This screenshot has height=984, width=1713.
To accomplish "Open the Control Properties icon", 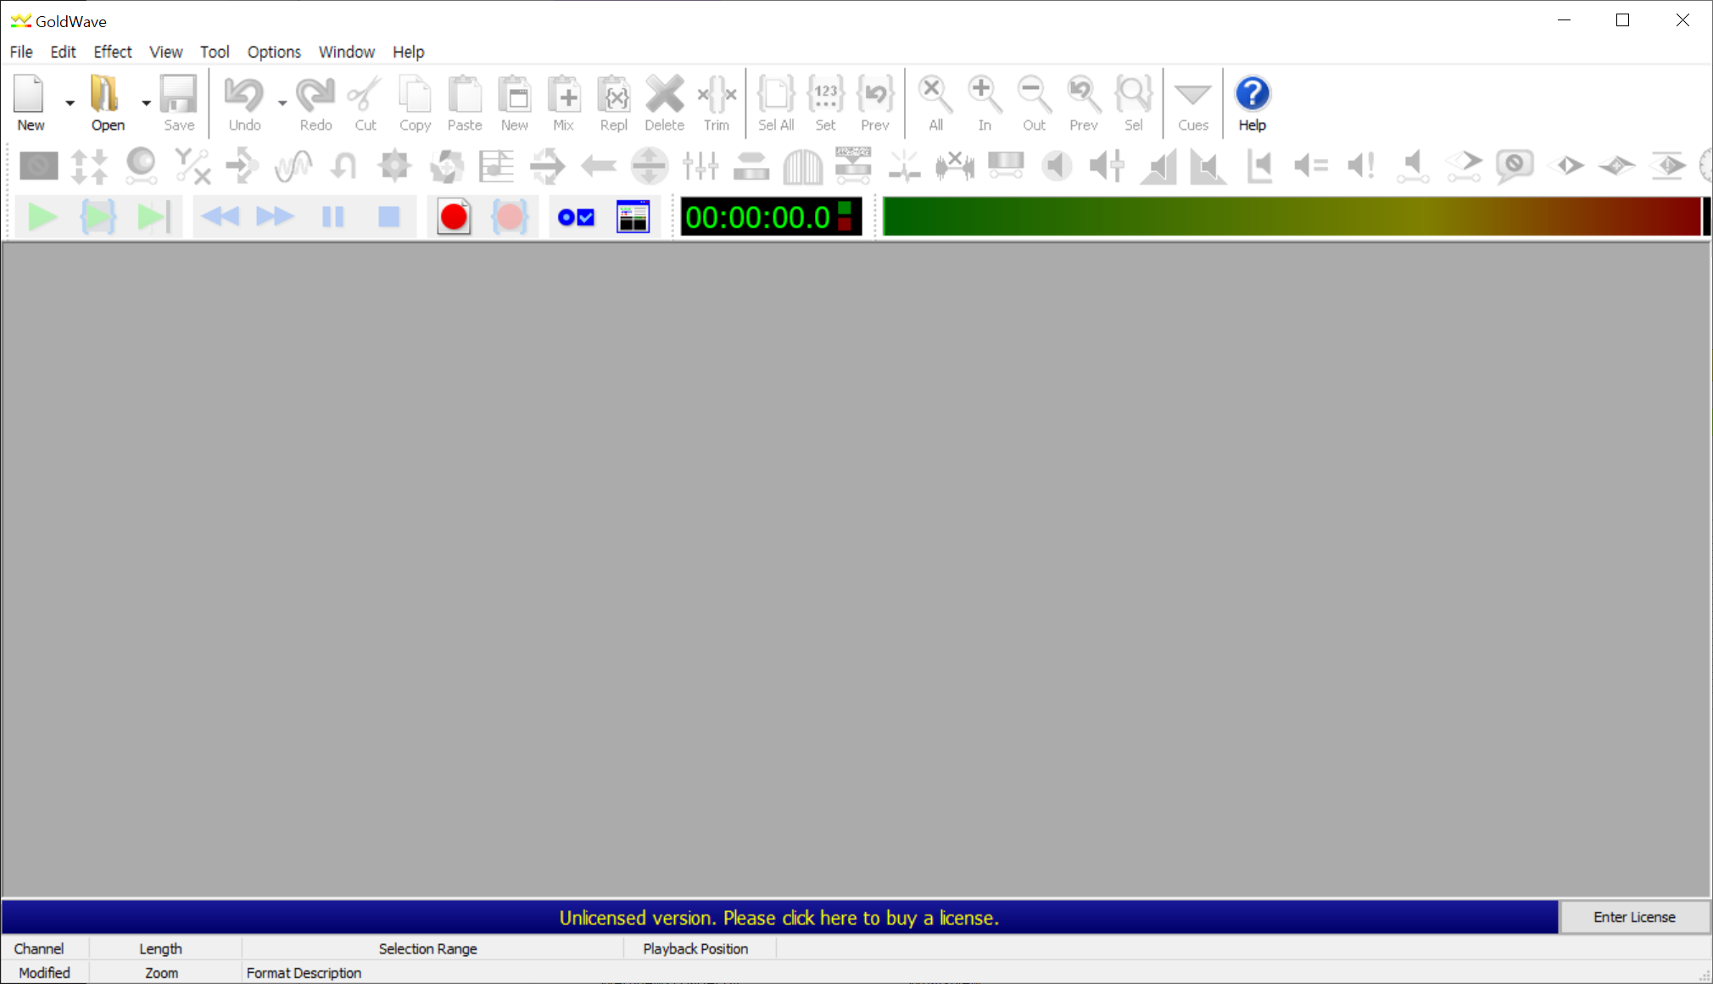I will coord(576,218).
